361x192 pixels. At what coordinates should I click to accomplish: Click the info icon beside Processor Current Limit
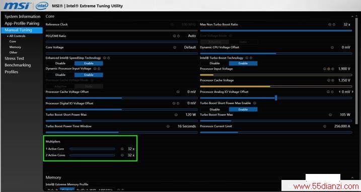coord(325,126)
